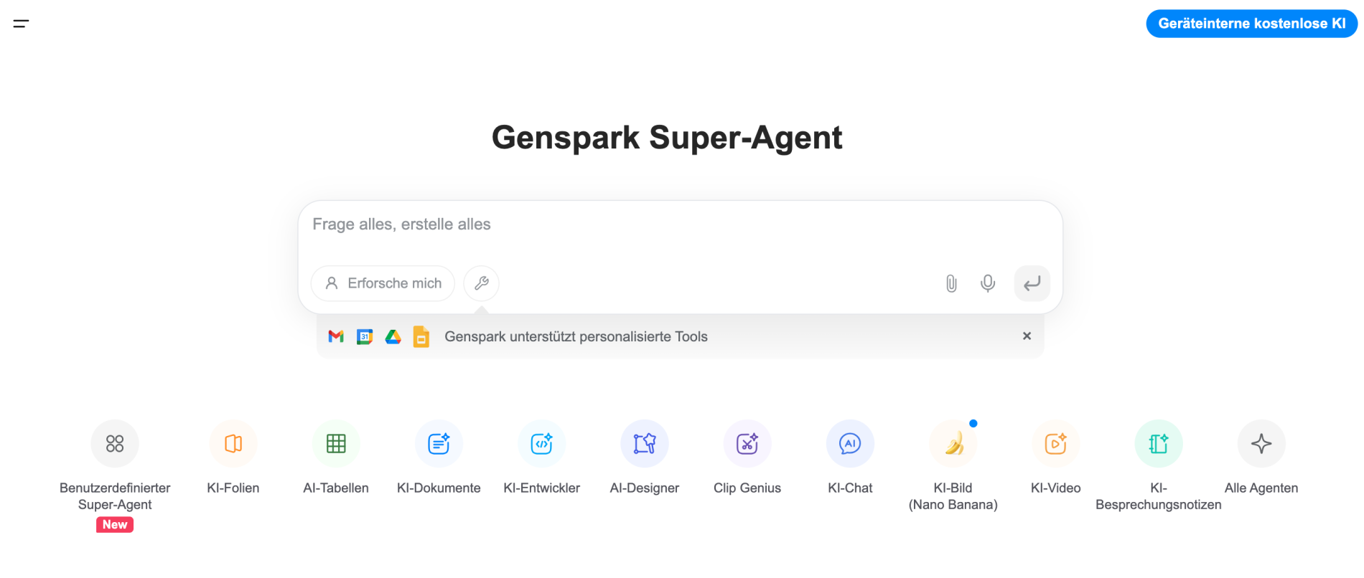1364x578 pixels.
Task: Select the KI-Entwickler agent
Action: click(x=542, y=444)
